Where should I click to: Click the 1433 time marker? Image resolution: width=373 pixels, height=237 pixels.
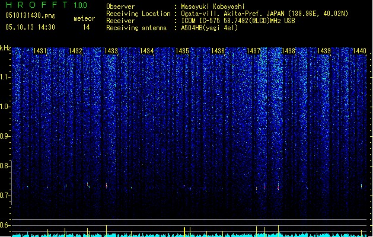[x=111, y=51]
